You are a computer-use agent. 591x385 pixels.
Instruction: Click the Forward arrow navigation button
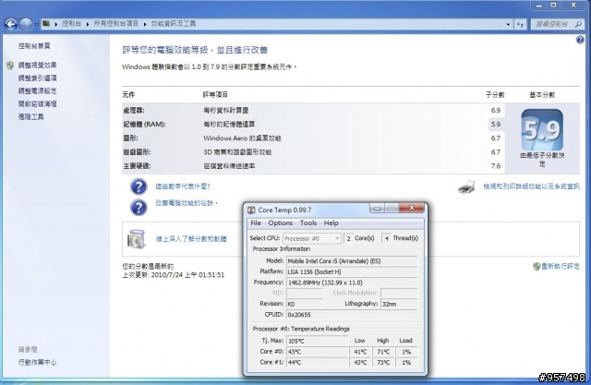26,25
